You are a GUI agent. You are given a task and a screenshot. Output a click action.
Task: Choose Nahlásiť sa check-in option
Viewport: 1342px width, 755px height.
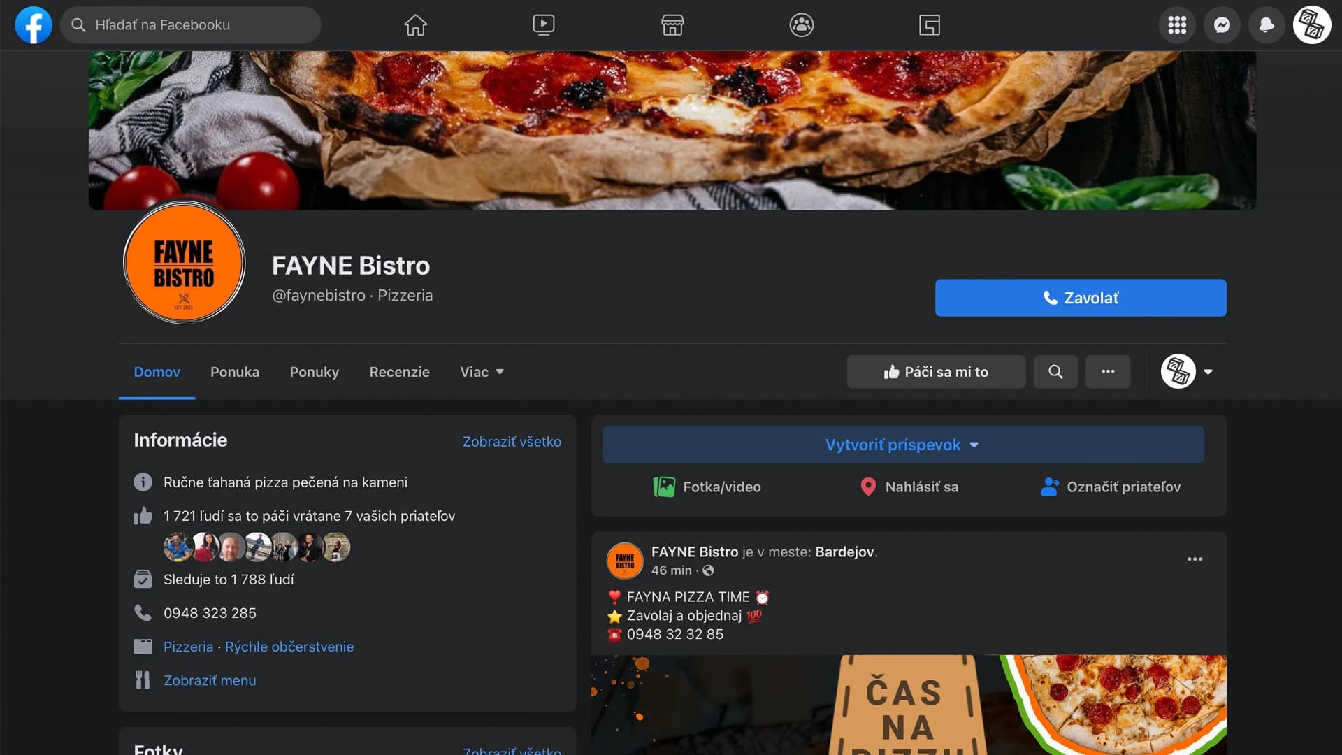909,487
